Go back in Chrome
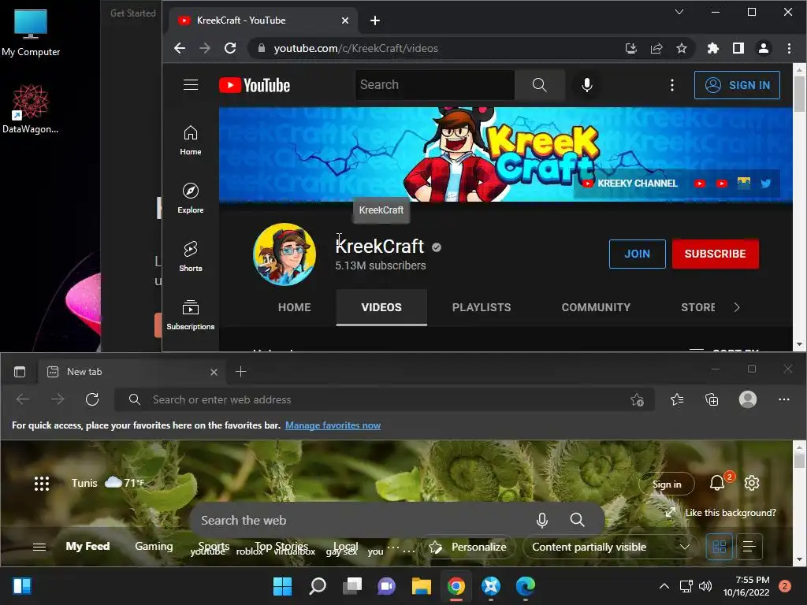The width and height of the screenshot is (807, 605). point(180,48)
